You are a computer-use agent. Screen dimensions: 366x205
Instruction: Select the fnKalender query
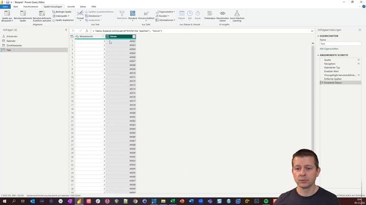[x=12, y=36]
